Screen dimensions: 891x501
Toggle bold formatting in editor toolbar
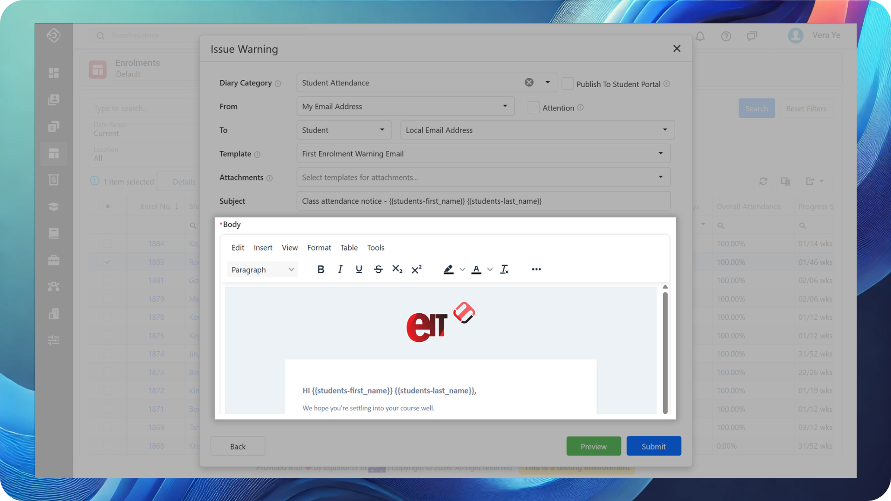[x=321, y=270]
